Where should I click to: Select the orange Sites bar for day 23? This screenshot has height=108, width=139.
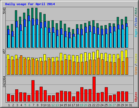tap(99, 66)
